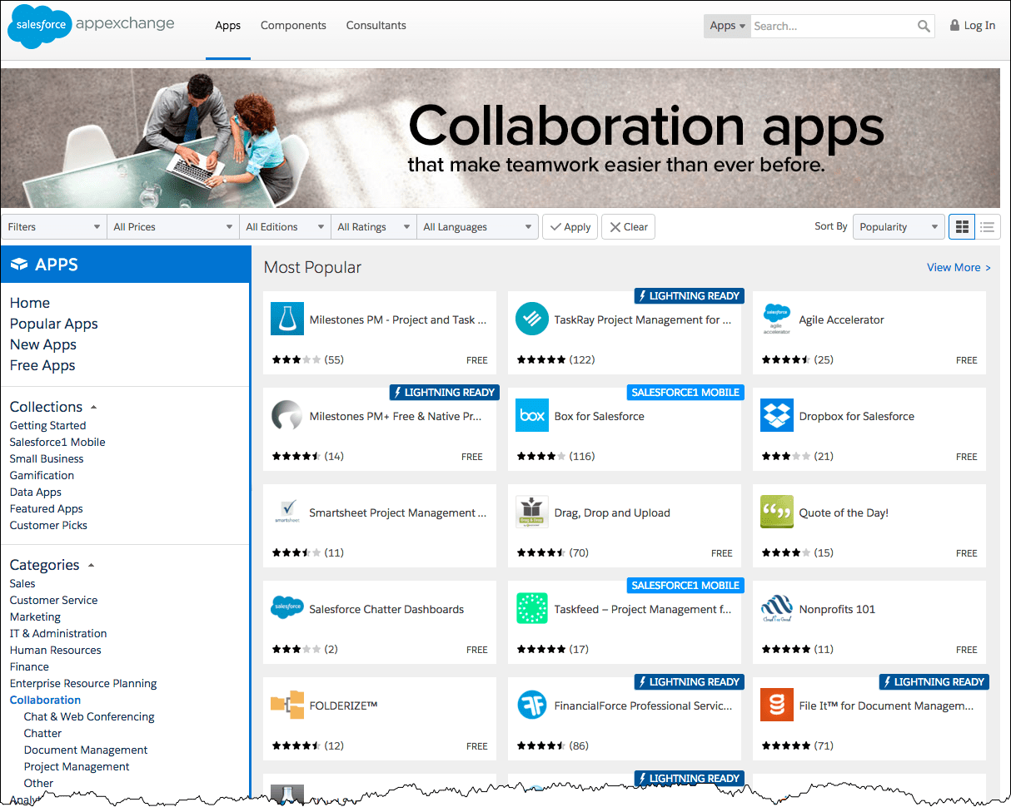Click the Collaboration apps banner image

click(501, 138)
